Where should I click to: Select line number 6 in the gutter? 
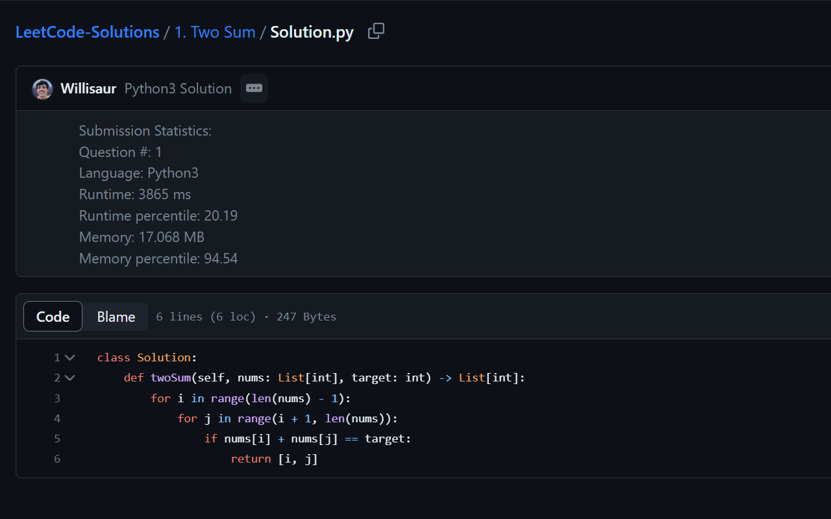tap(57, 459)
